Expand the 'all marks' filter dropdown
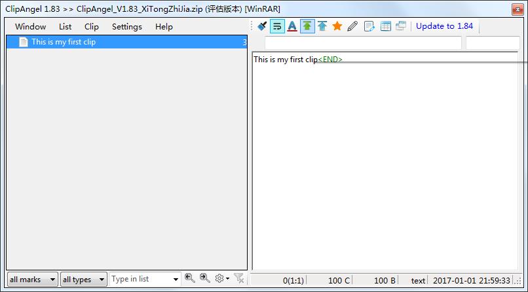This screenshot has width=528, height=292. pyautogui.click(x=33, y=279)
